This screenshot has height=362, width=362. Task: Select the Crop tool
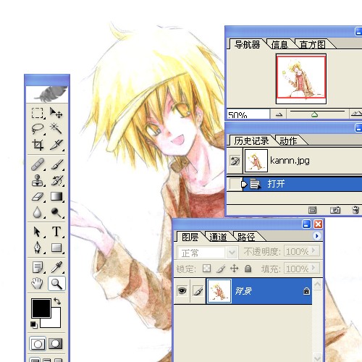[x=38, y=144]
